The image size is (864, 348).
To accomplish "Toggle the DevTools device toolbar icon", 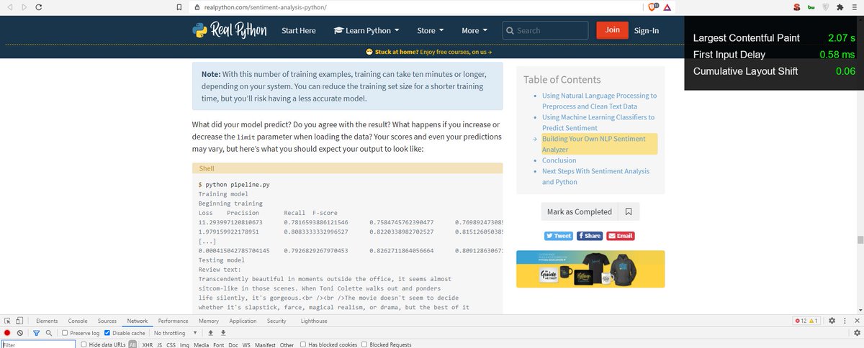I will tap(19, 321).
